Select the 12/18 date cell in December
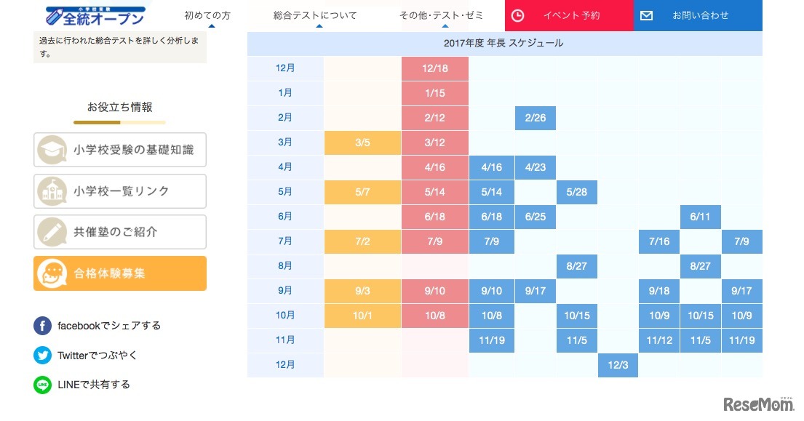804x421 pixels. pos(434,68)
